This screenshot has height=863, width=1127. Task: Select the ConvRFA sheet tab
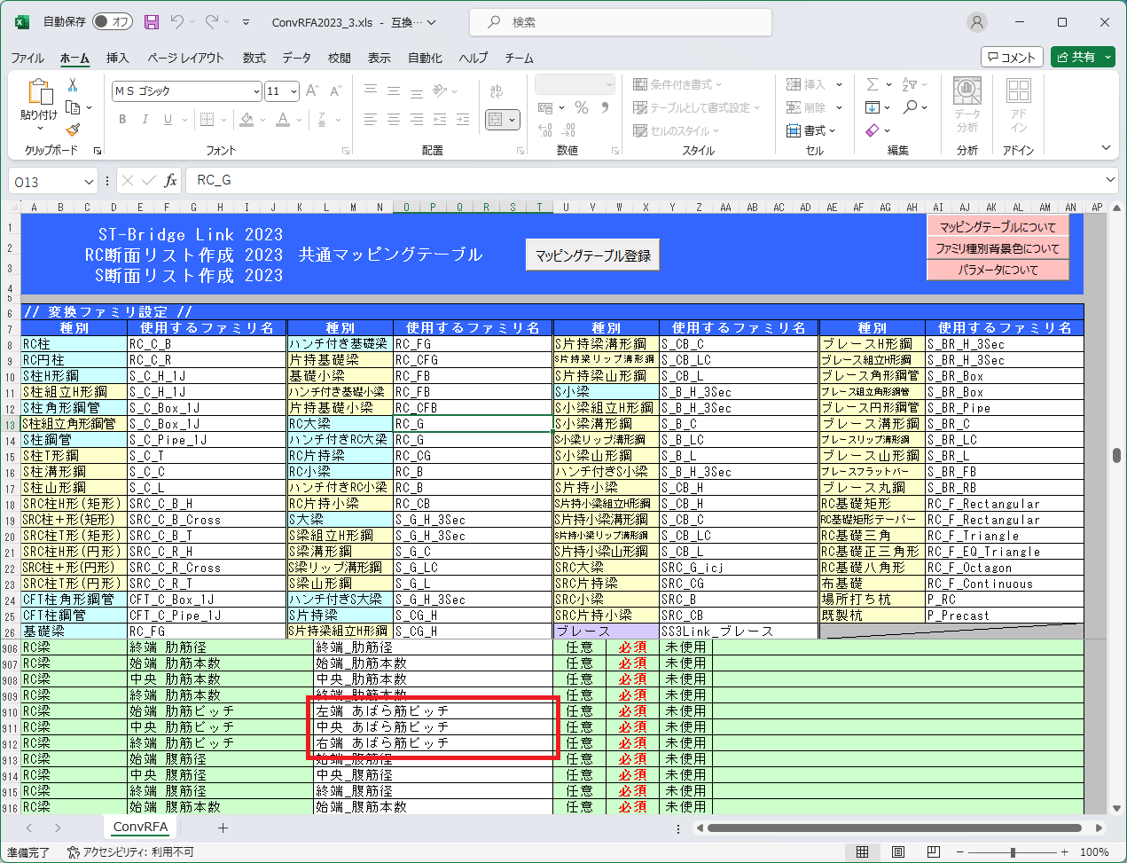click(140, 827)
